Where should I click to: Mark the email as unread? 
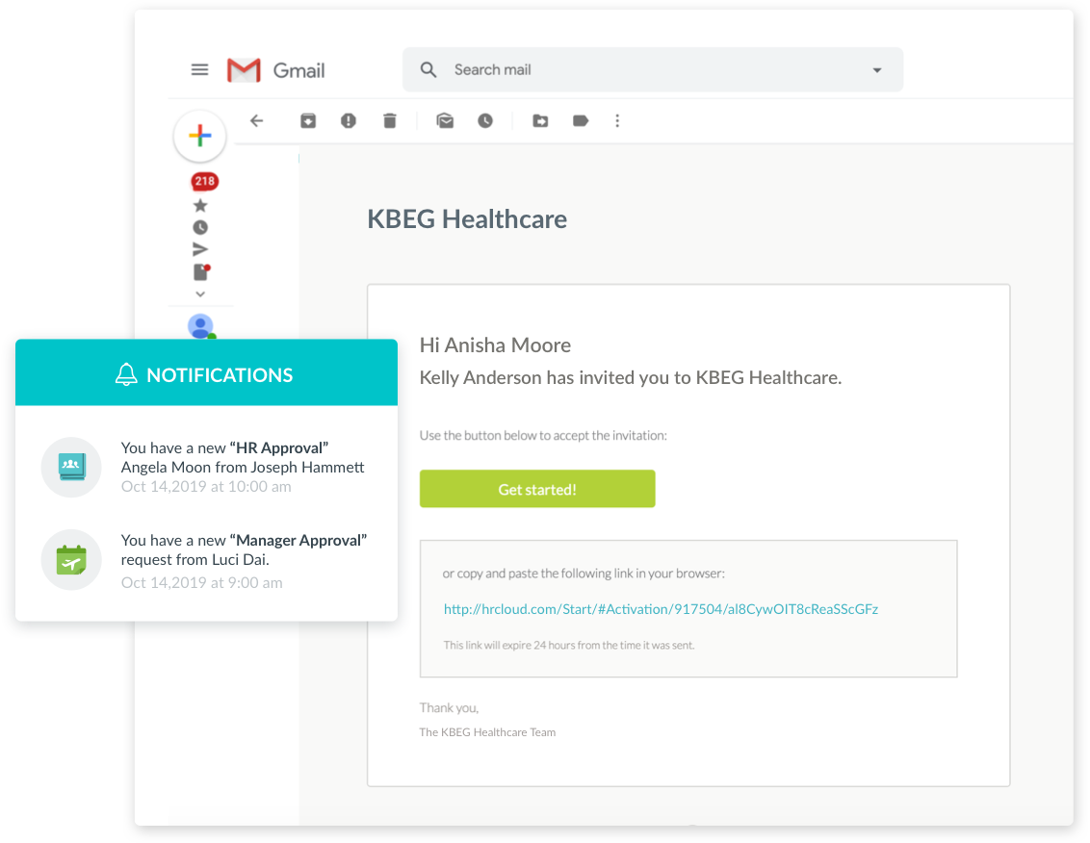[x=445, y=121]
